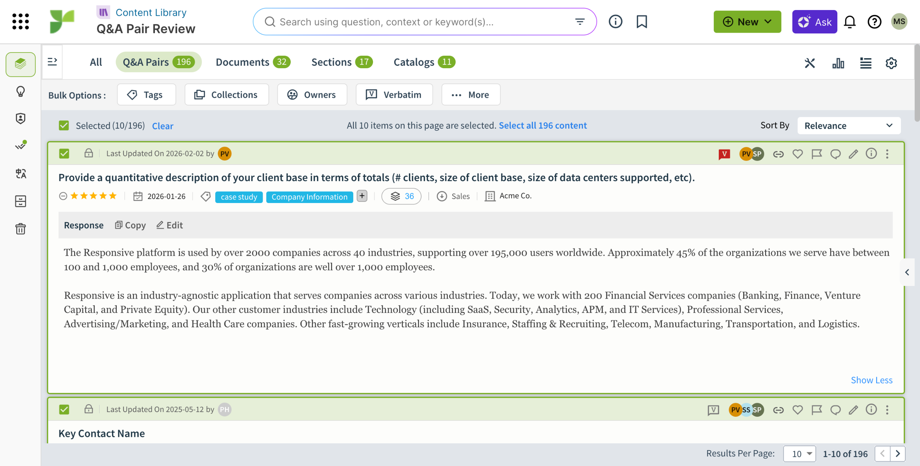Expand the Results Per Page dropdown
This screenshot has width=920, height=466.
click(800, 454)
